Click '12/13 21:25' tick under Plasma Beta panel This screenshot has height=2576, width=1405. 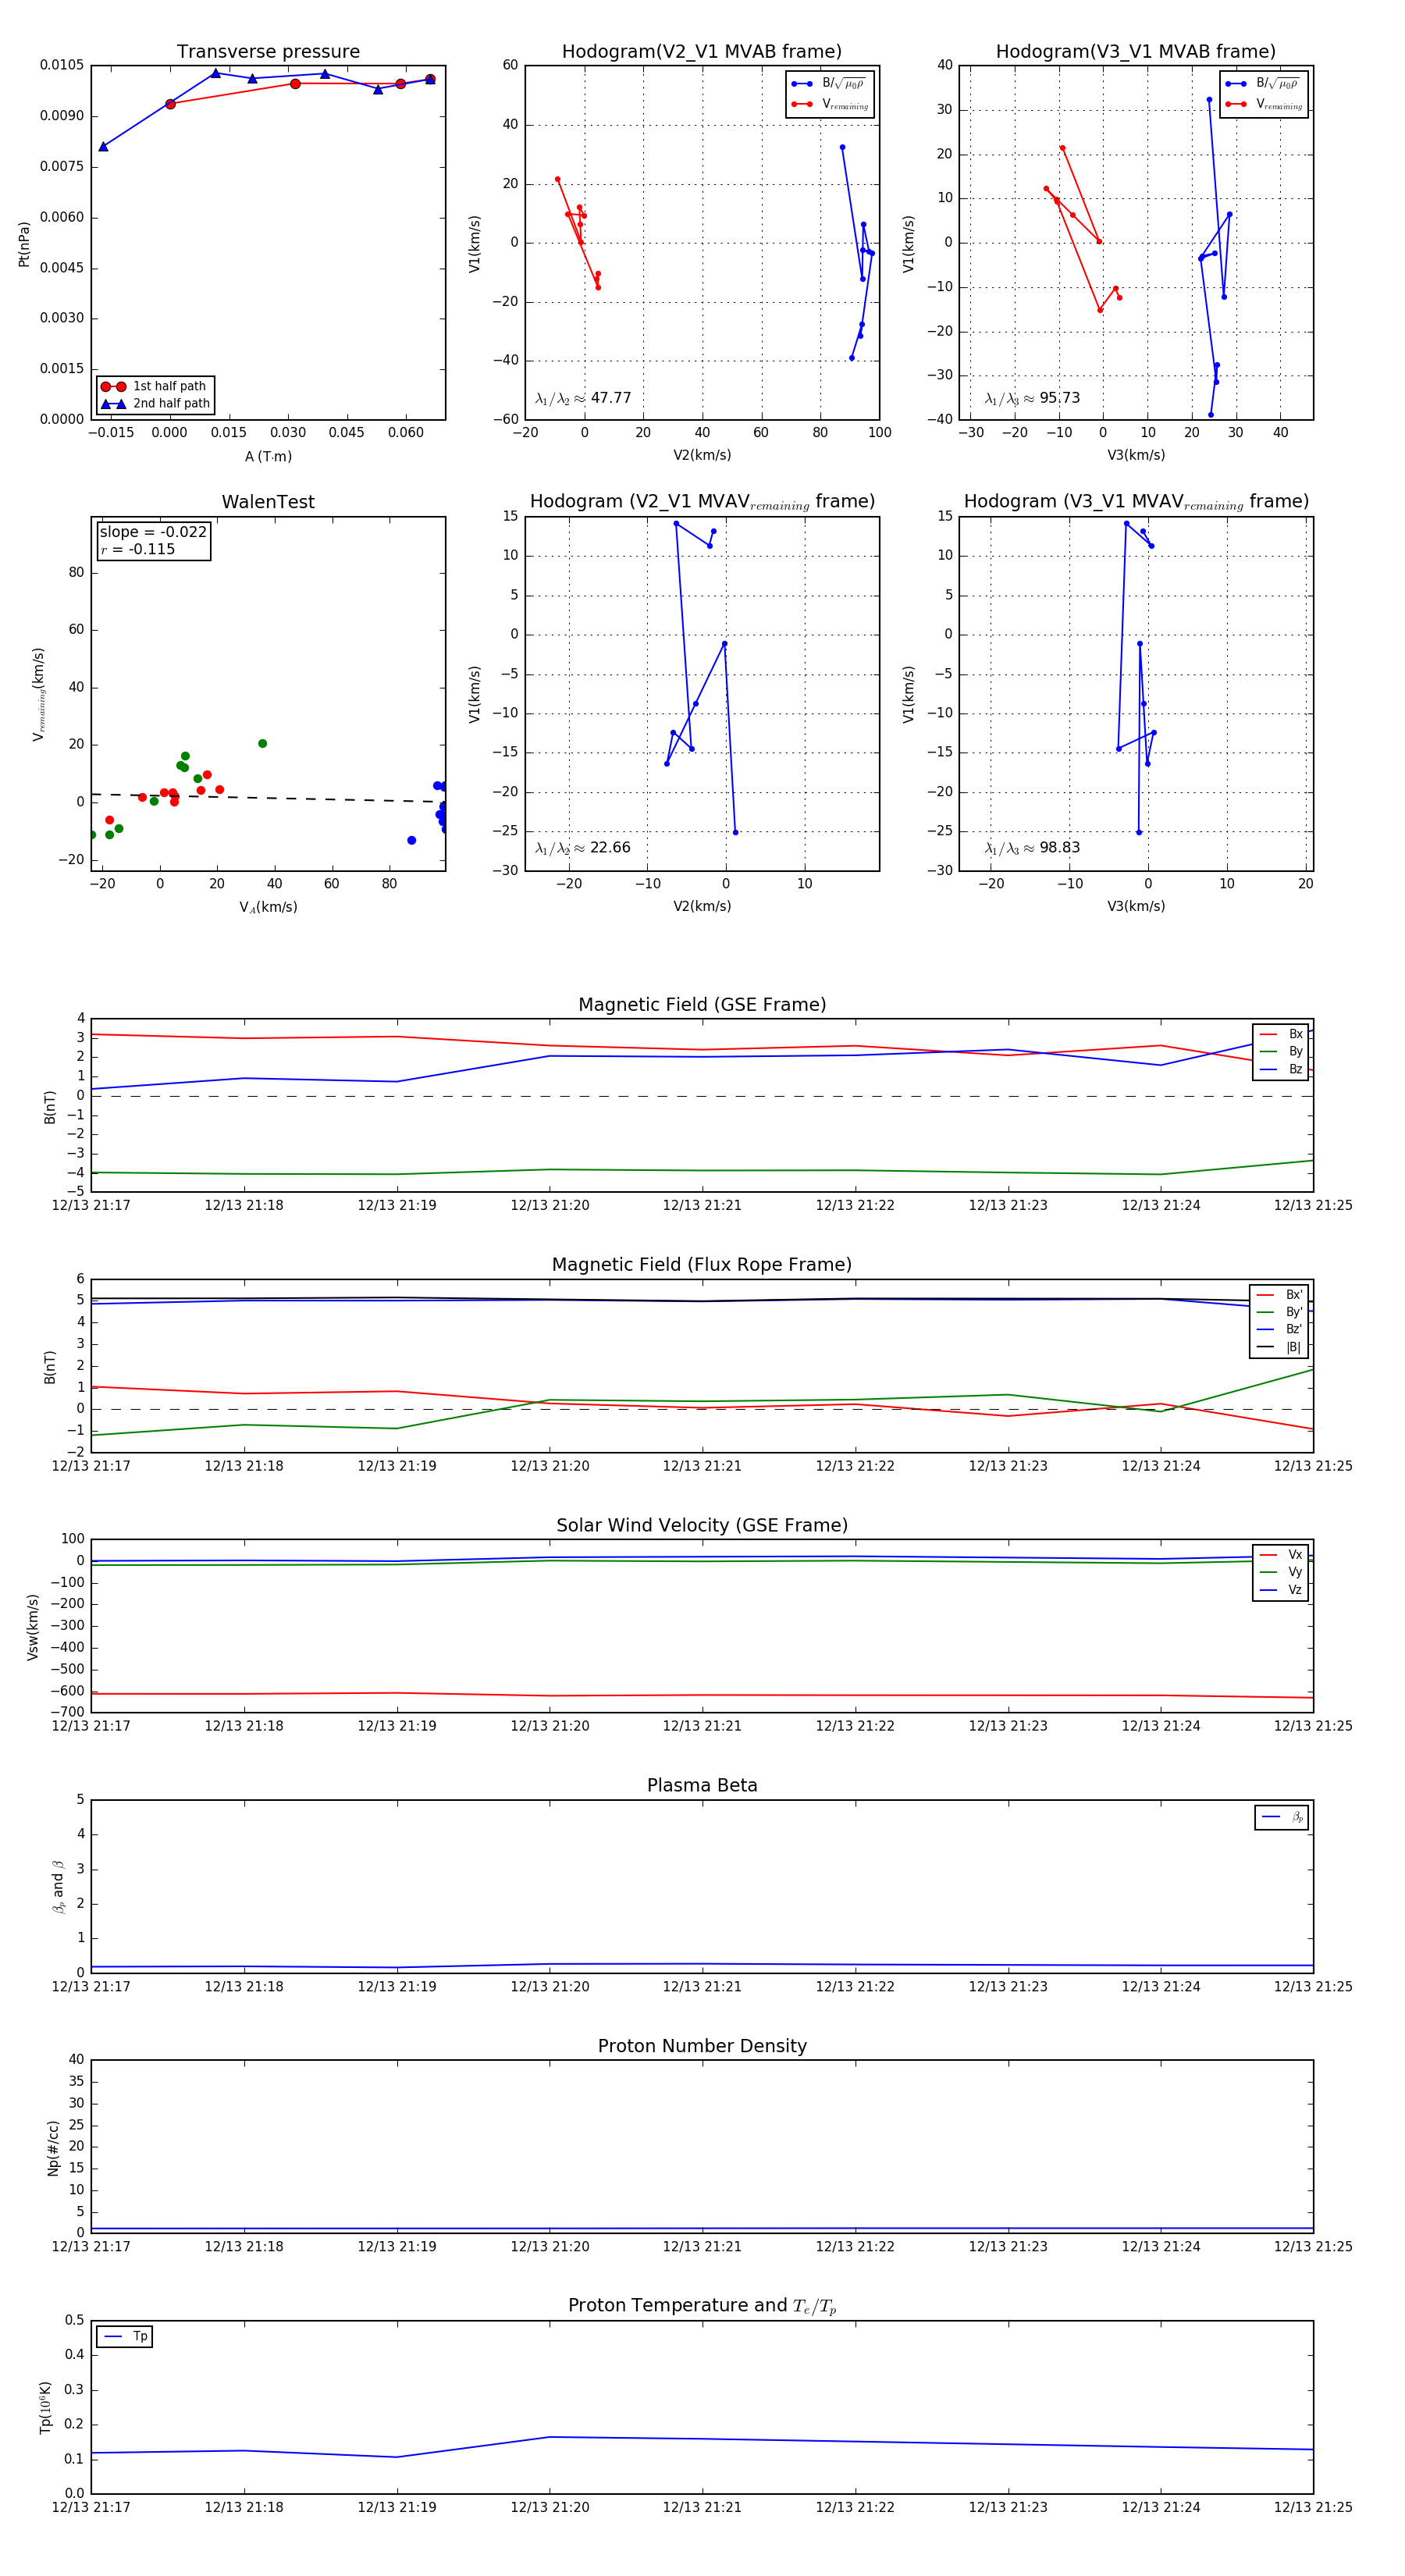[1313, 1987]
